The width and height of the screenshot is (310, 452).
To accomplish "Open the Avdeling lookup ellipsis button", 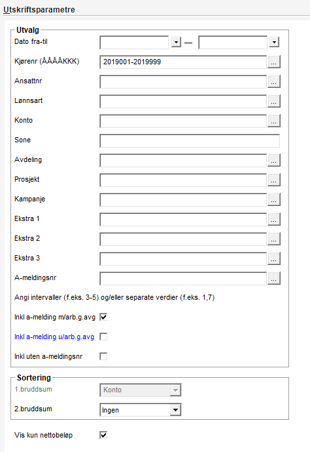I will (x=274, y=160).
